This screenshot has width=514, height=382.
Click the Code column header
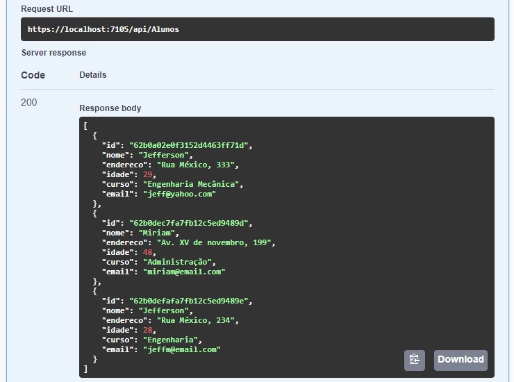[x=33, y=75]
